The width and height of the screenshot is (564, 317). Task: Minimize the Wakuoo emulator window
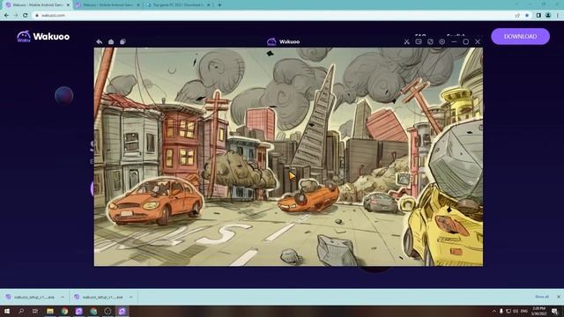point(454,41)
